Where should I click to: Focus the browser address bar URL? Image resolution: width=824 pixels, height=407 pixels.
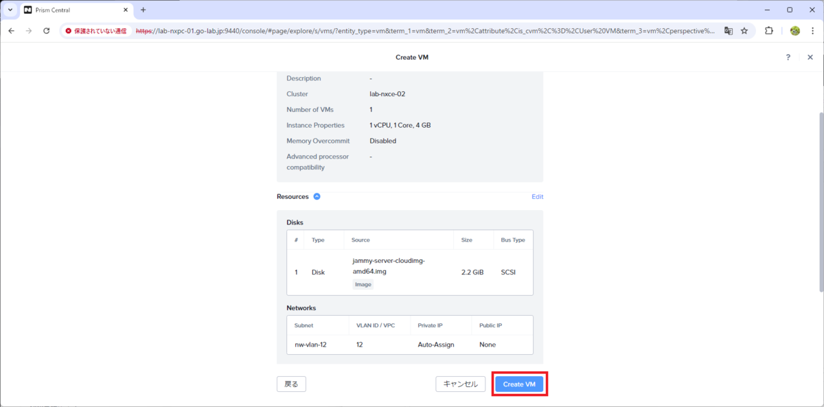426,31
